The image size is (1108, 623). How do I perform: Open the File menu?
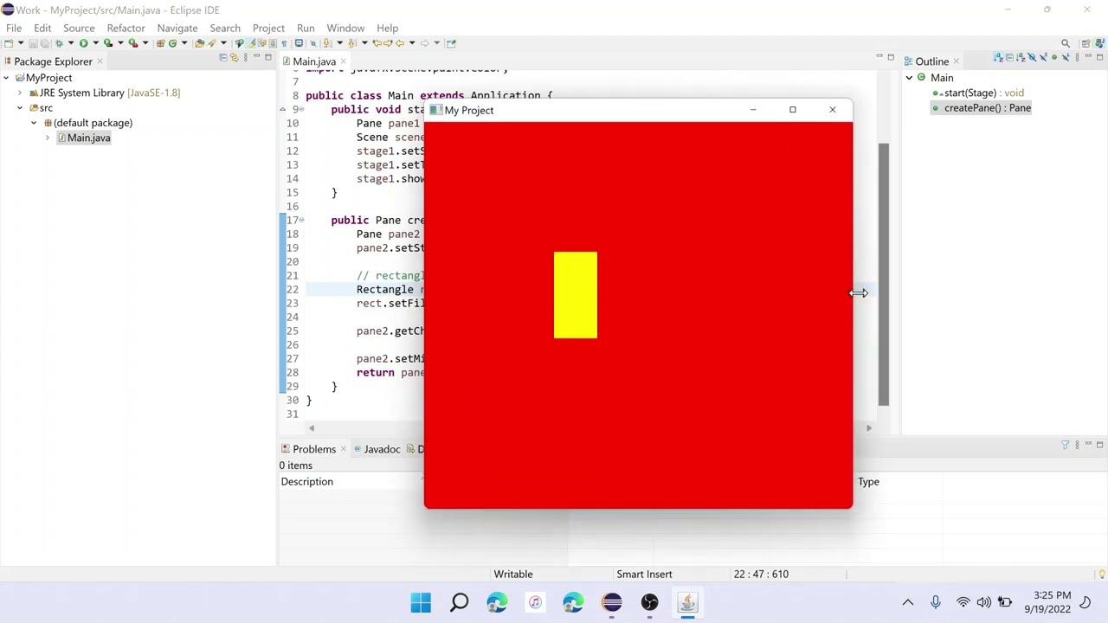(x=14, y=28)
